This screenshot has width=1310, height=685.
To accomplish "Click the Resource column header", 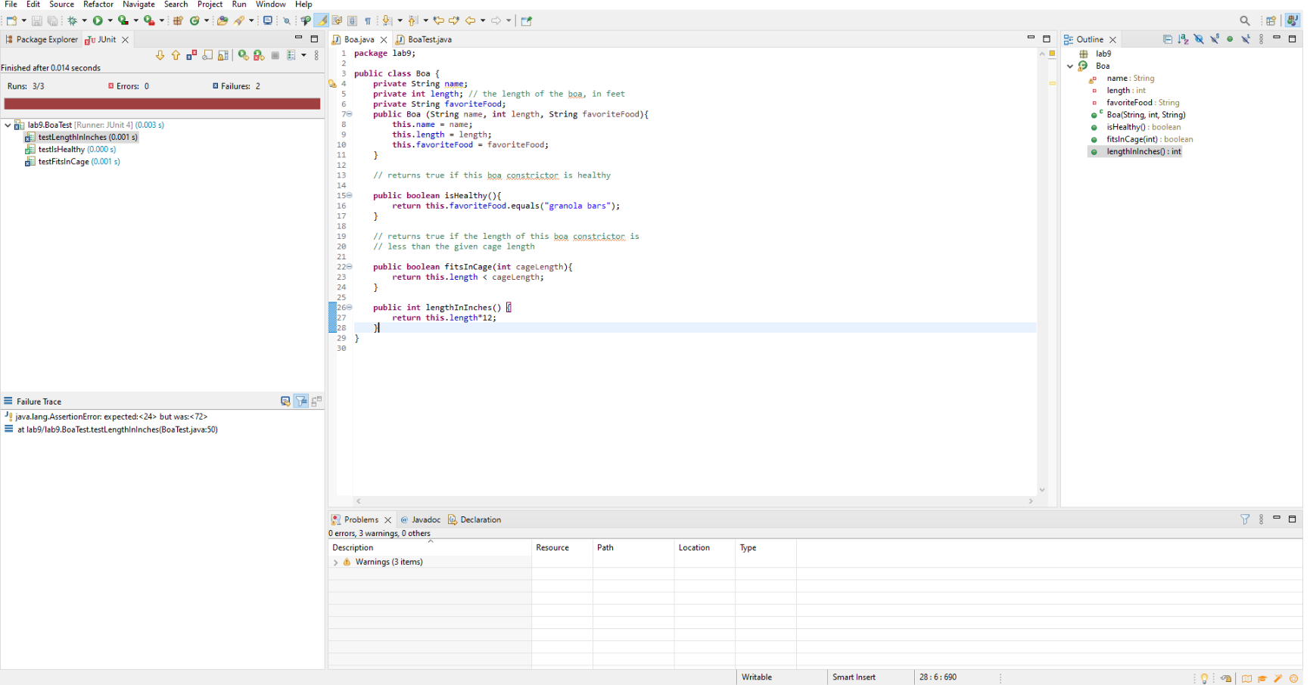I will (x=562, y=547).
